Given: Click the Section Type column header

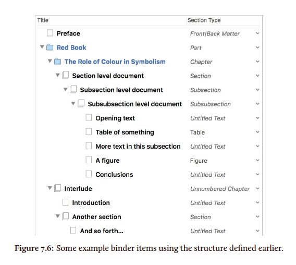Looking at the screenshot, I should [204, 20].
